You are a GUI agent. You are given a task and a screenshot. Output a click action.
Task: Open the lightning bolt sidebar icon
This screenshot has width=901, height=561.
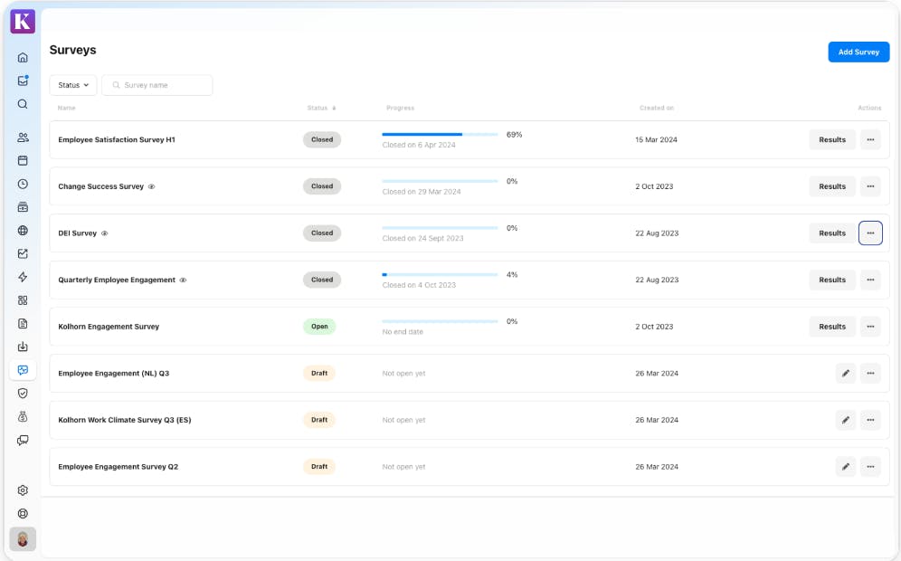point(23,277)
